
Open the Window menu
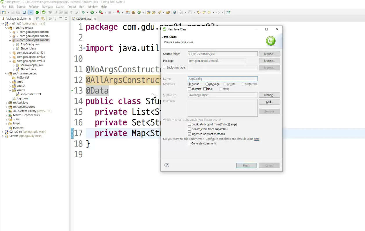[93, 6]
